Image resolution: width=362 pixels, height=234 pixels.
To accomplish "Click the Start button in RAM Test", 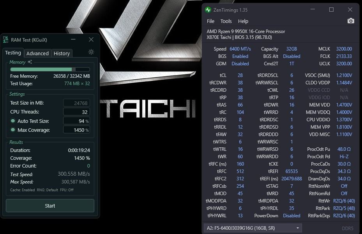I will pyautogui.click(x=50, y=206).
